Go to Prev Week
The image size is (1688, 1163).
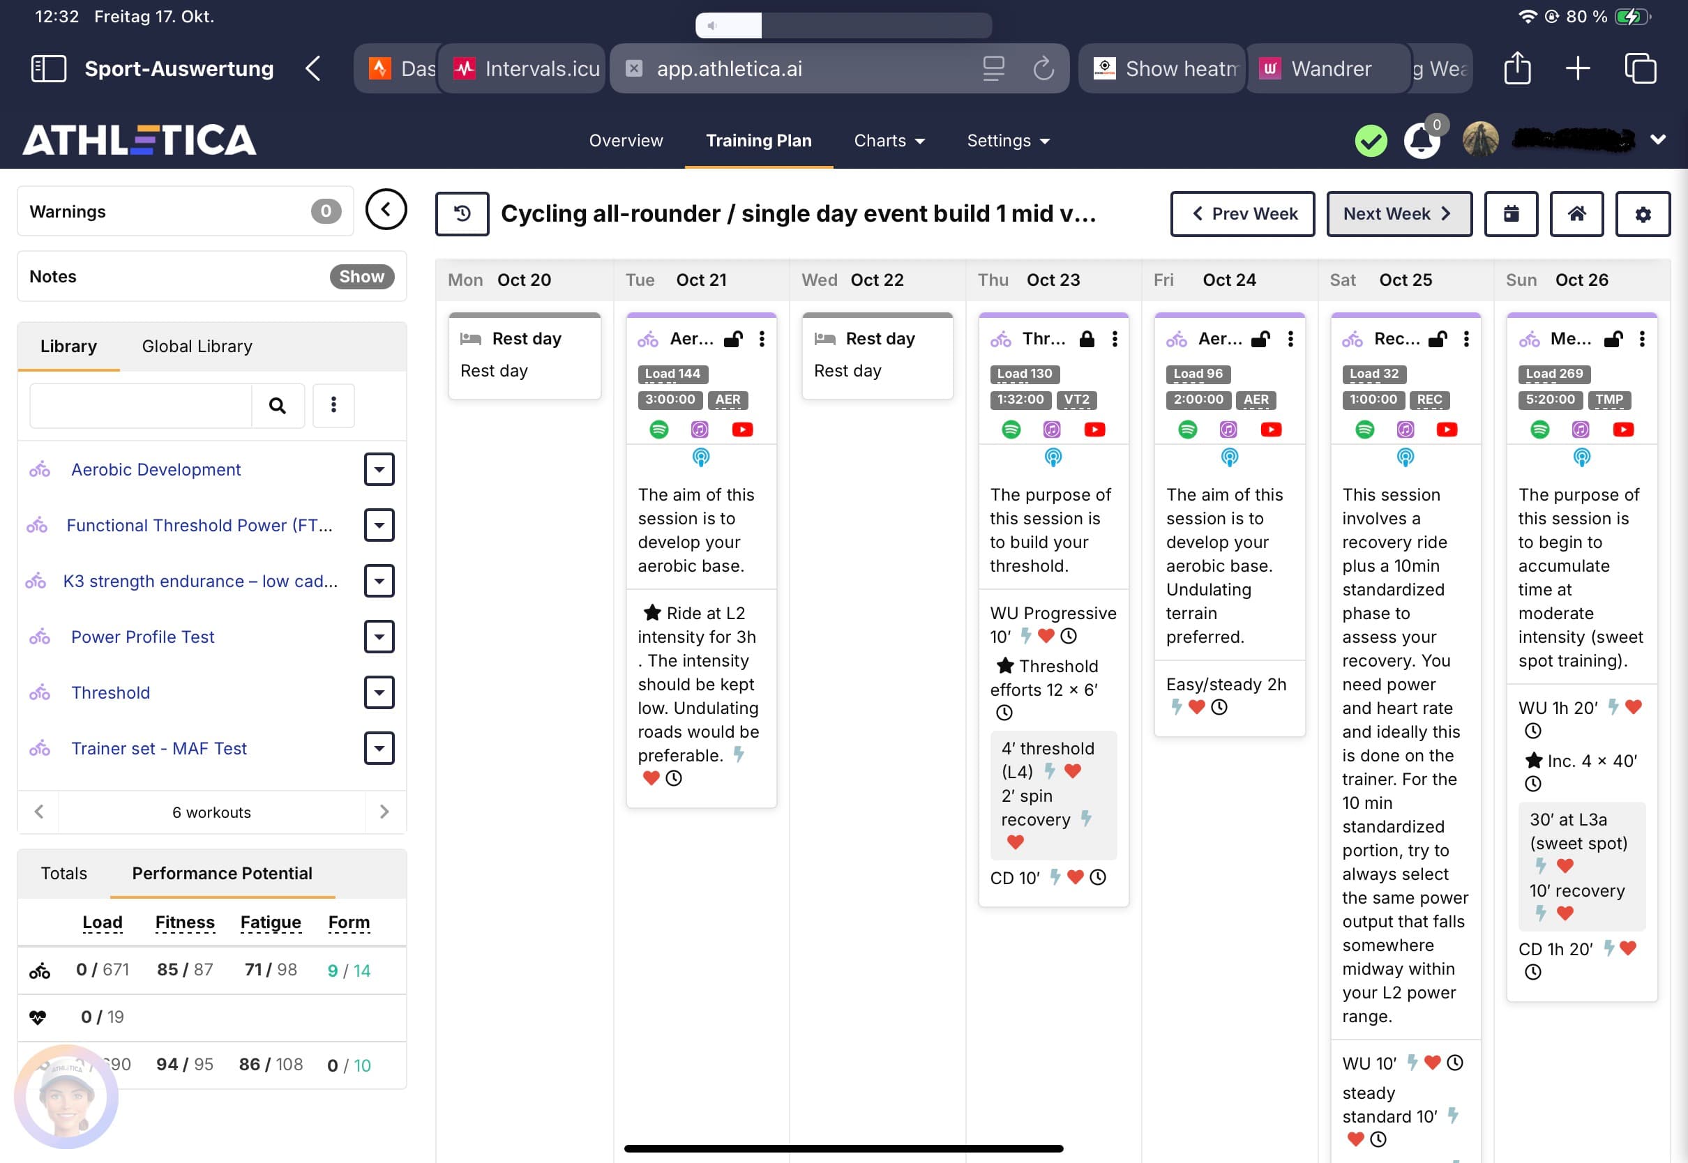point(1242,213)
